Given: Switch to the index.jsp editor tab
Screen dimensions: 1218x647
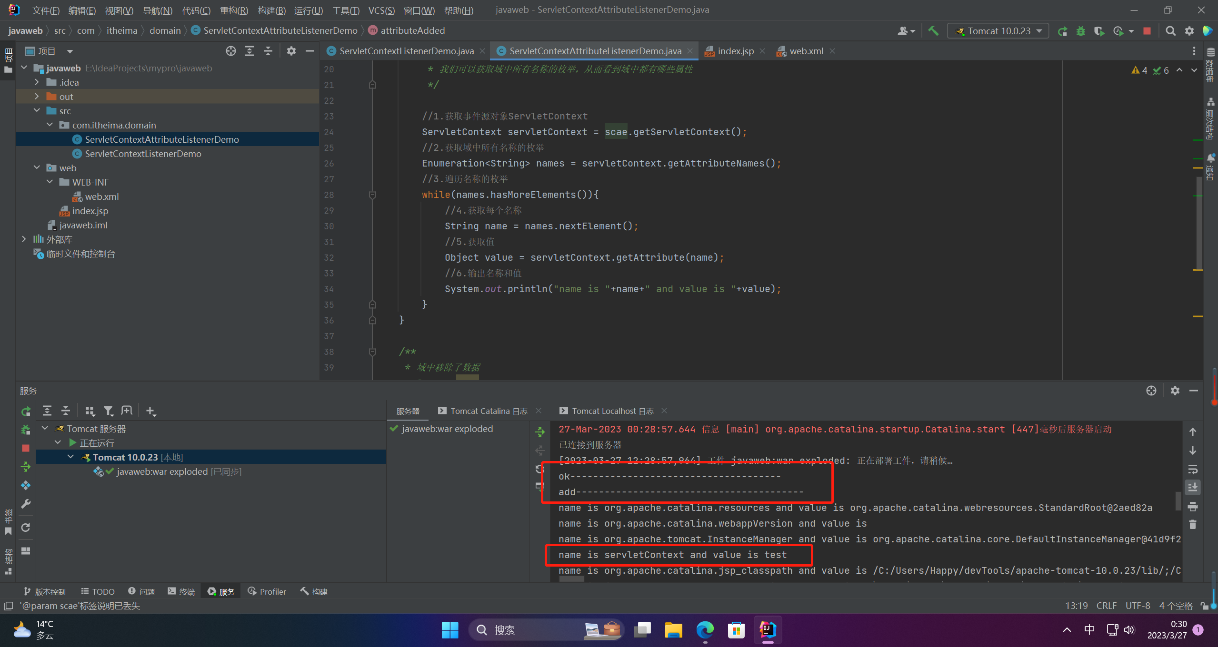Looking at the screenshot, I should point(735,51).
